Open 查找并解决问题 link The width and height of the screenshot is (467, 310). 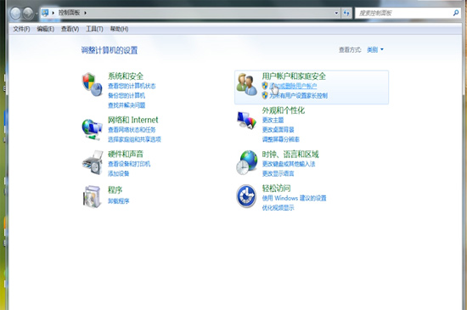click(x=127, y=105)
